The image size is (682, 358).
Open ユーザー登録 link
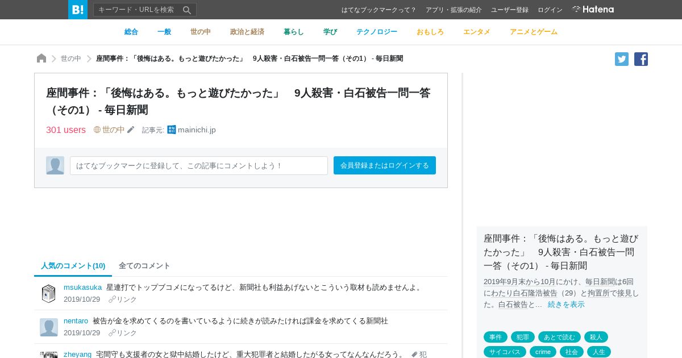coord(510,10)
